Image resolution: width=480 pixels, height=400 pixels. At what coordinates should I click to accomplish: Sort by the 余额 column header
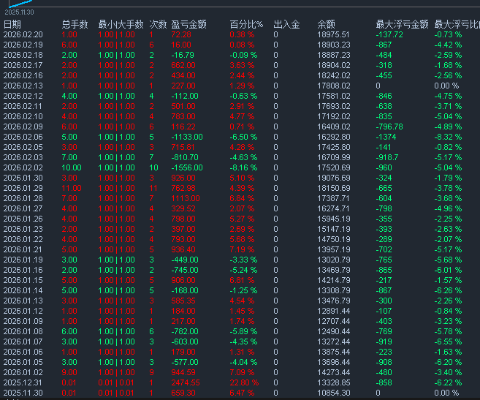click(x=326, y=25)
